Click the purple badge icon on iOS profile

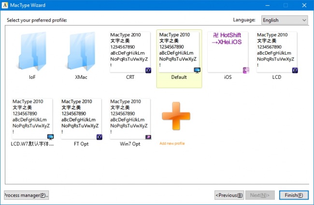pos(246,70)
